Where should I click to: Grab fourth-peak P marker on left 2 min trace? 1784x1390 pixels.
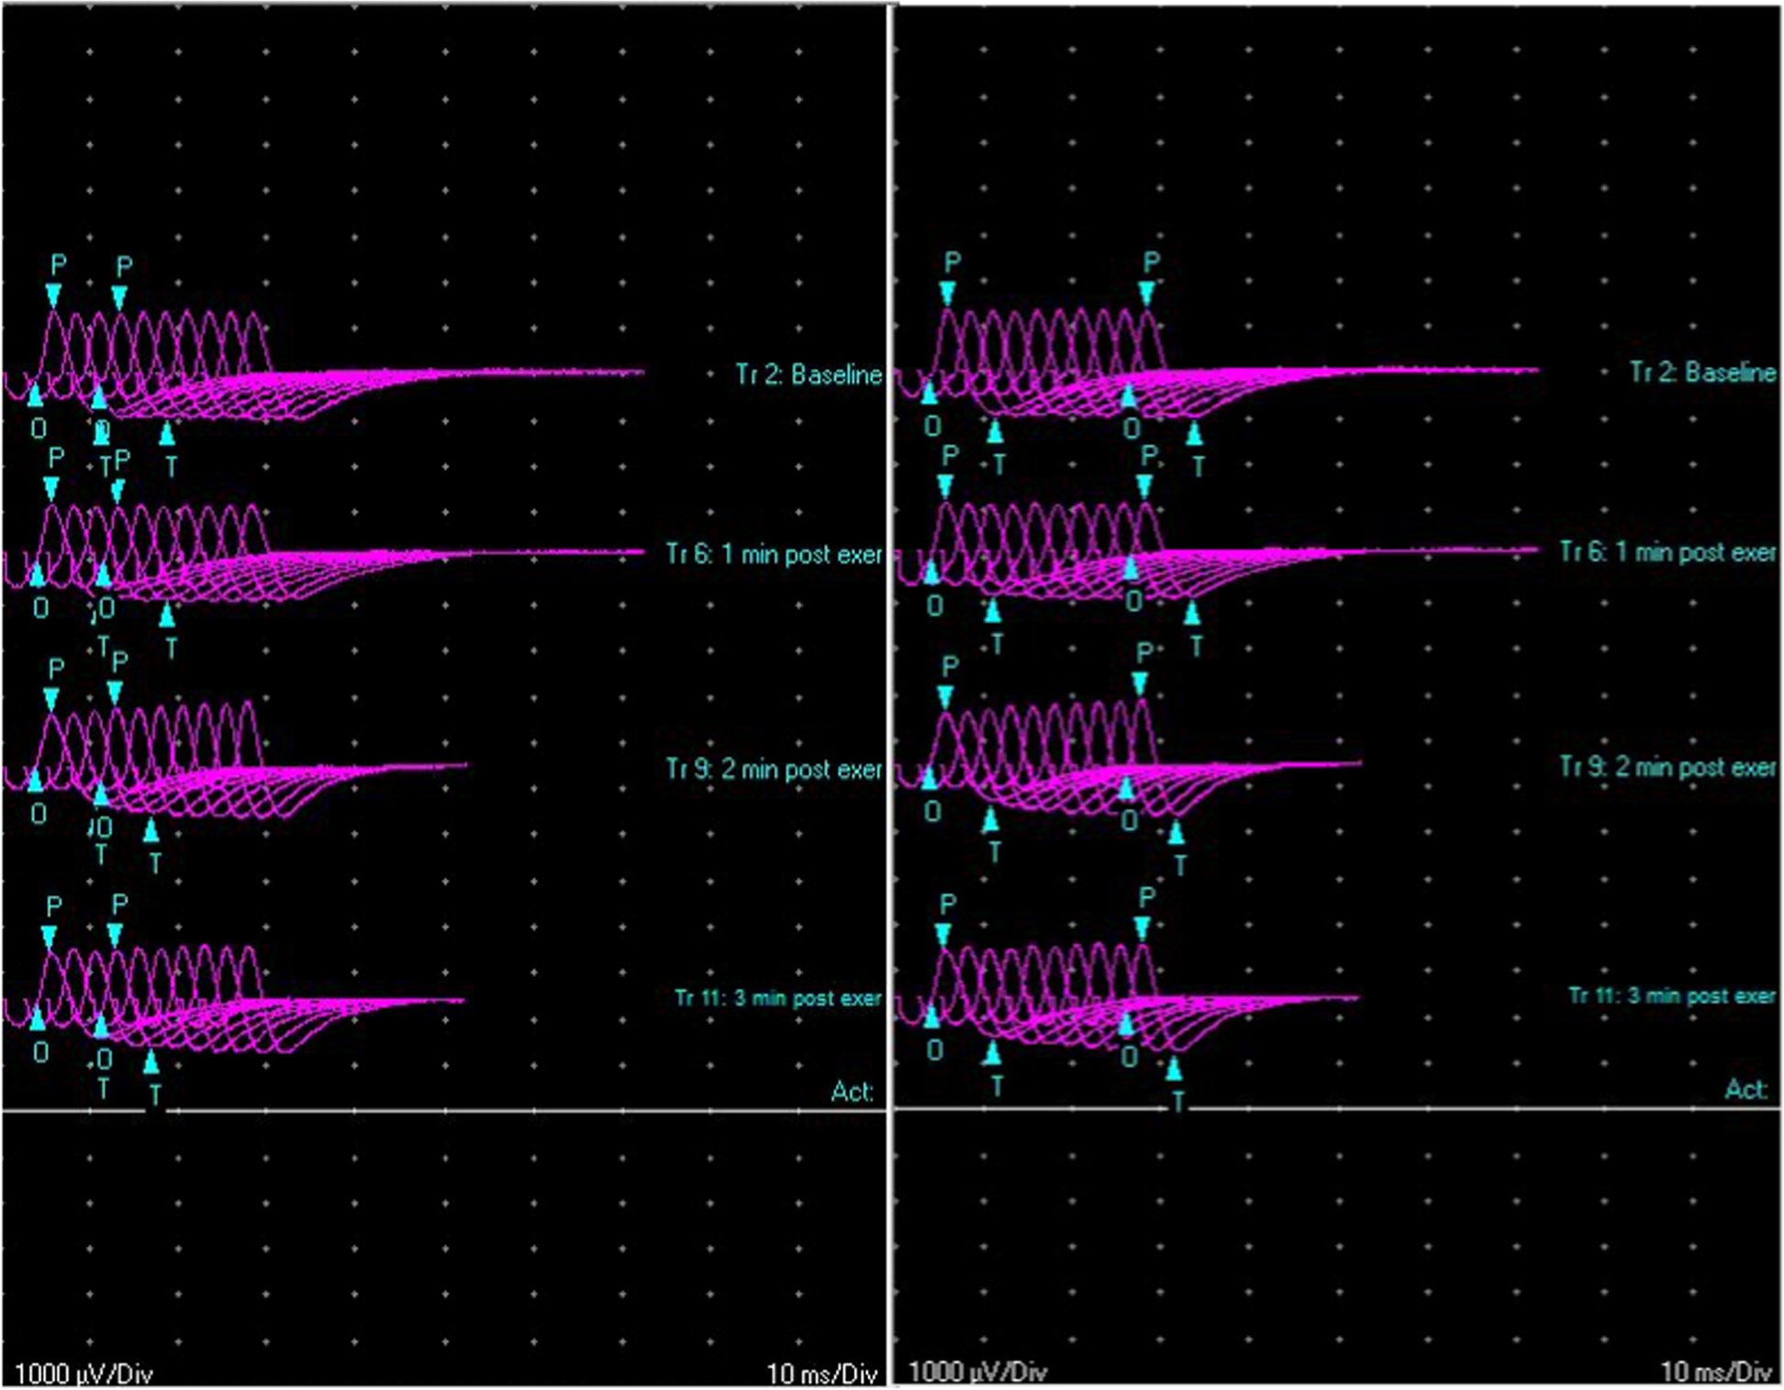click(115, 693)
